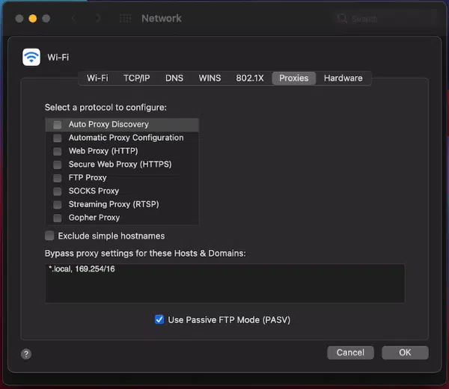Select the SOCKS Proxy label

94,191
